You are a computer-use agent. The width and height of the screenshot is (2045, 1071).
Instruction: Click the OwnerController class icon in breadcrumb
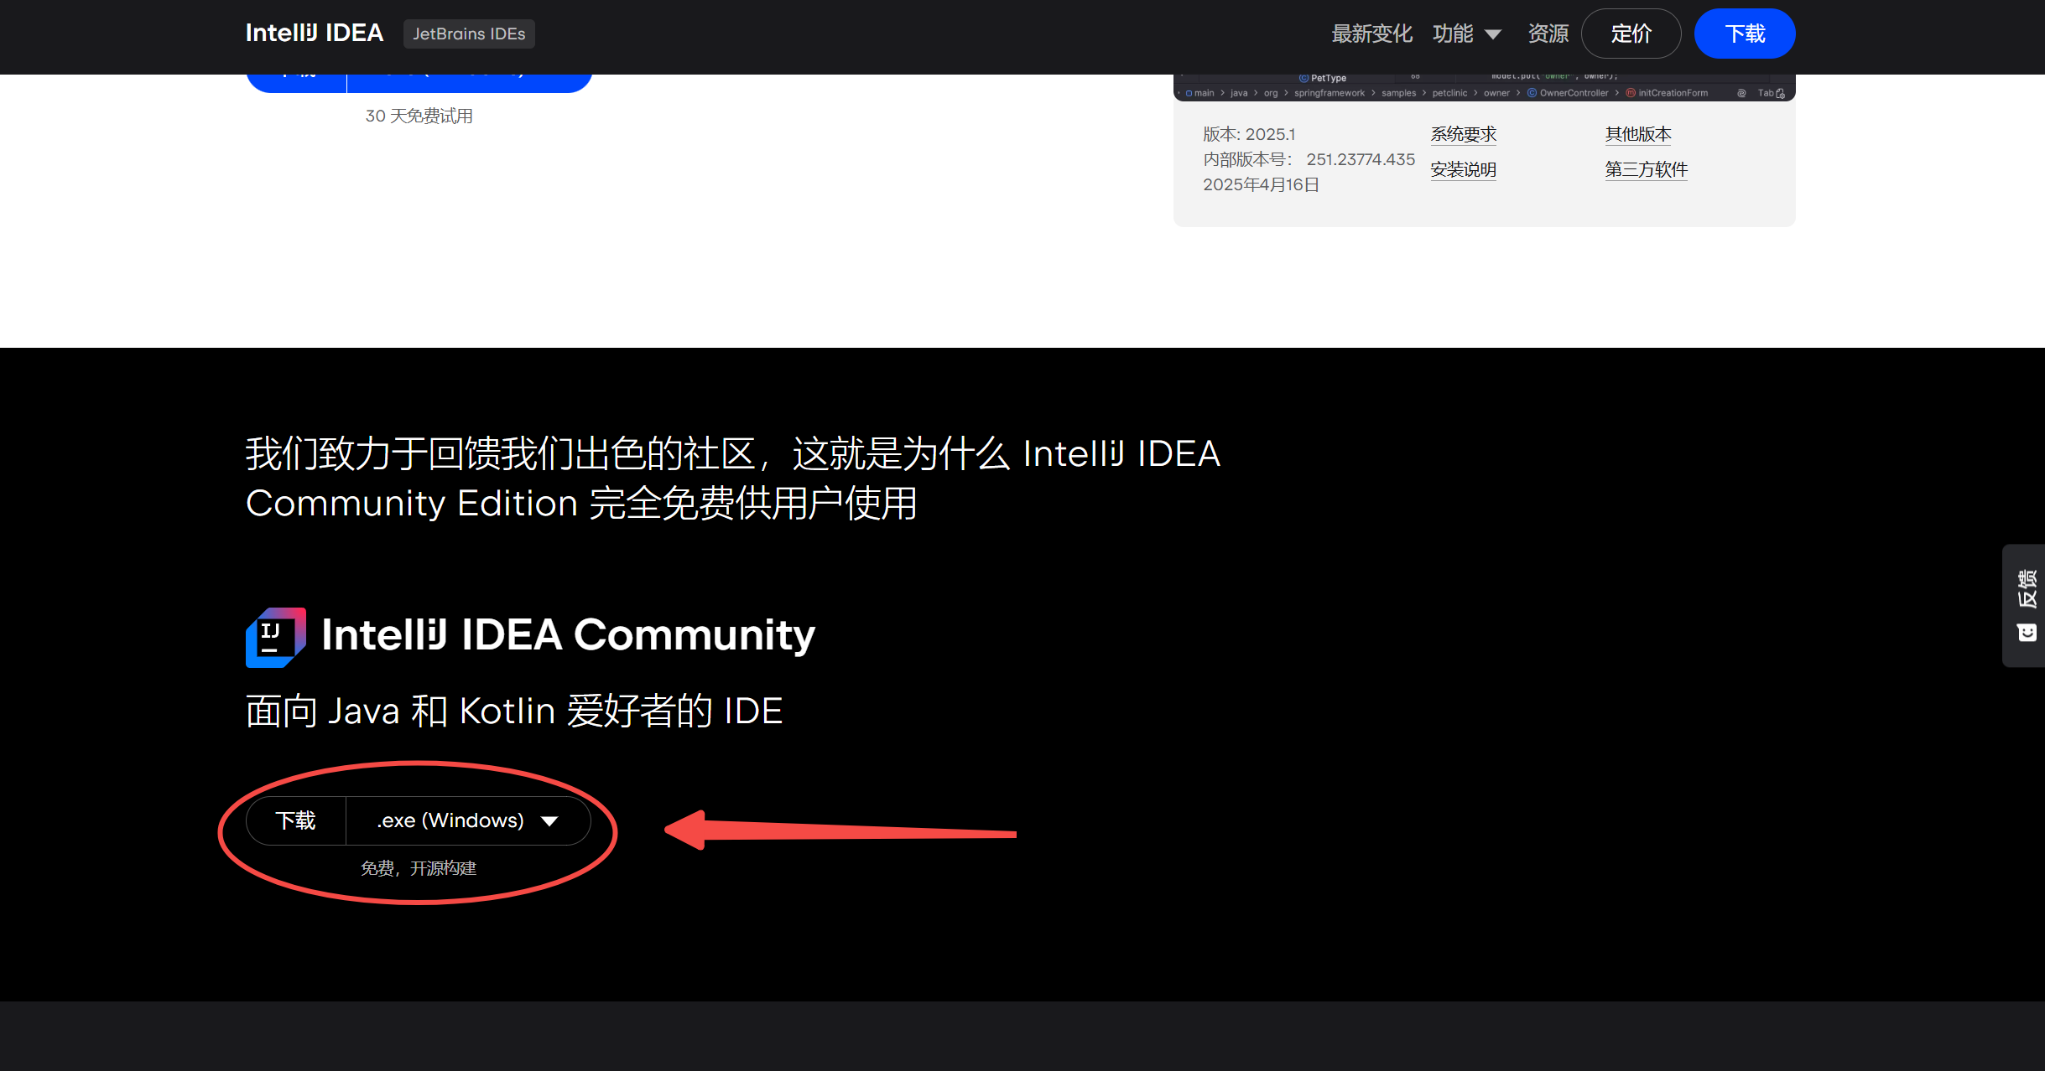(1532, 93)
